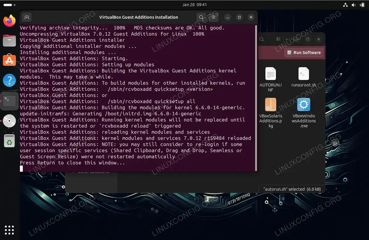Click the "autorun.sh" selected status text
This screenshot has height=240, width=369.
(292, 189)
